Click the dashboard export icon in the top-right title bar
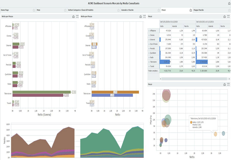 click(x=228, y=3)
